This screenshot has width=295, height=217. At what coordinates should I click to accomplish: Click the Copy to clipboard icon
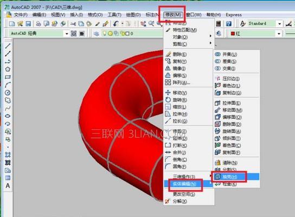pos(81,24)
